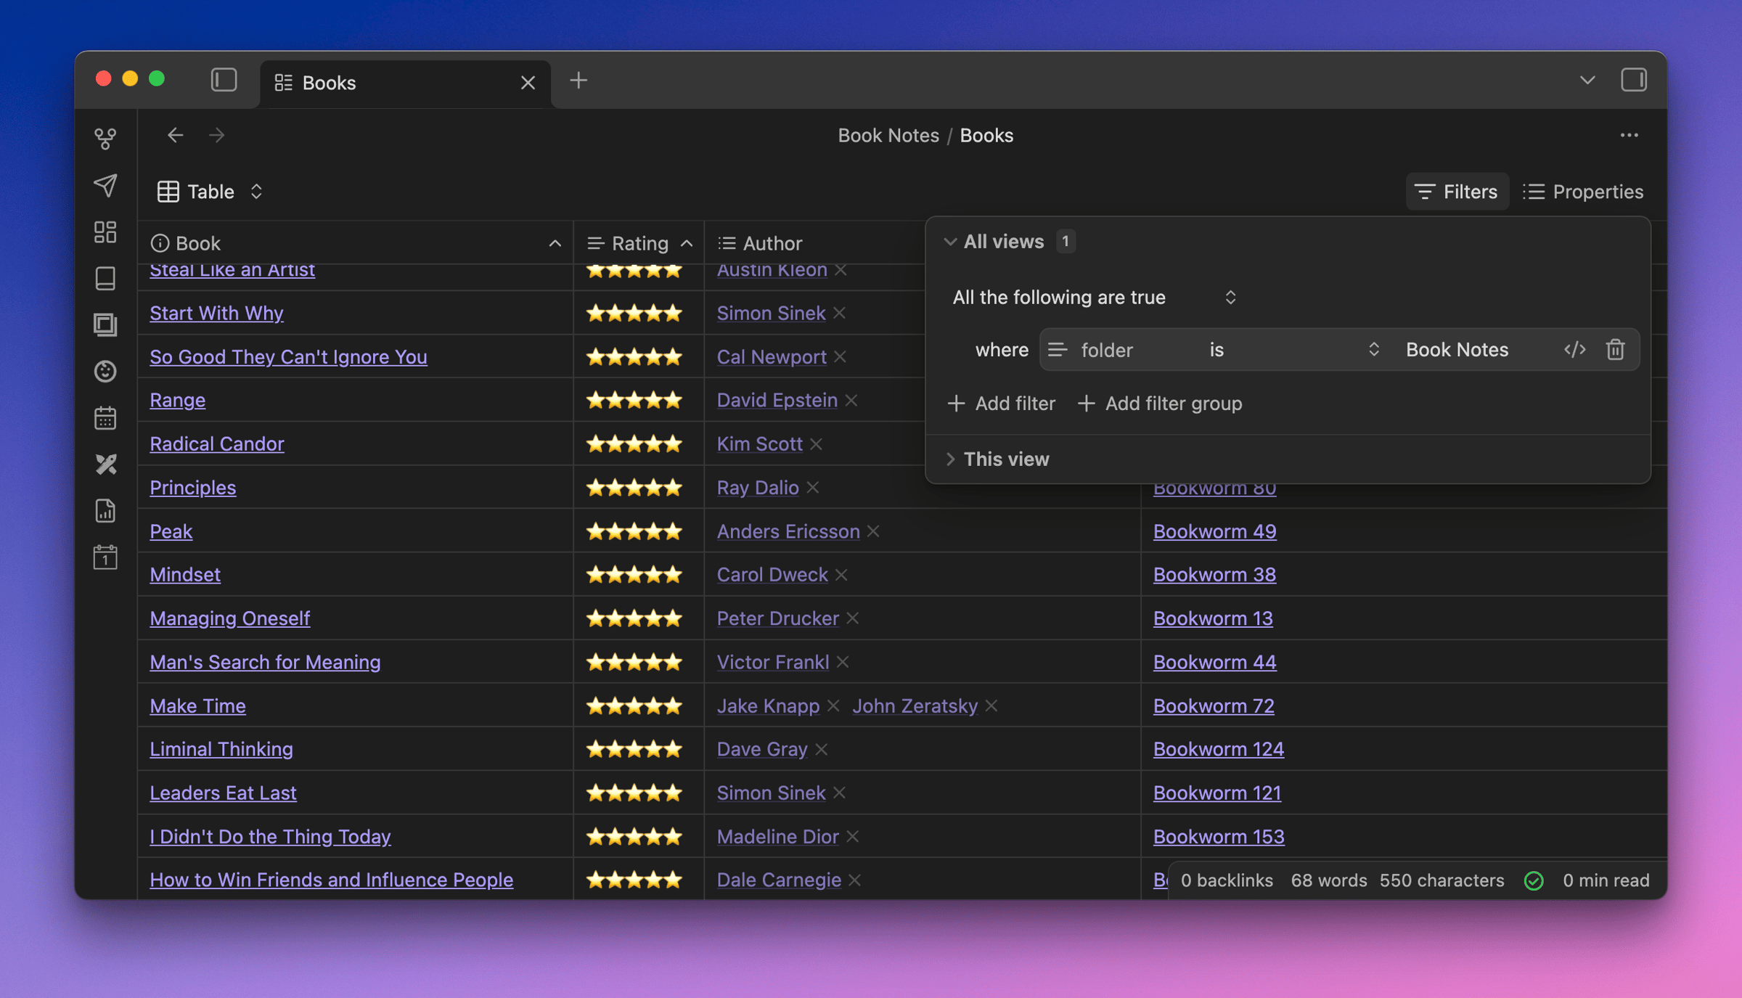Screen dimensions: 1742x998
Task: Open the Properties panel button
Action: pyautogui.click(x=1582, y=192)
